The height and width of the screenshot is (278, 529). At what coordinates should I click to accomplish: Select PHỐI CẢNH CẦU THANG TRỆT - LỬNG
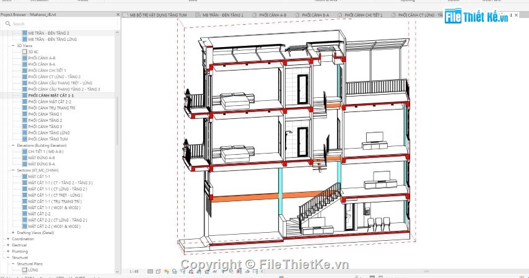60,83
